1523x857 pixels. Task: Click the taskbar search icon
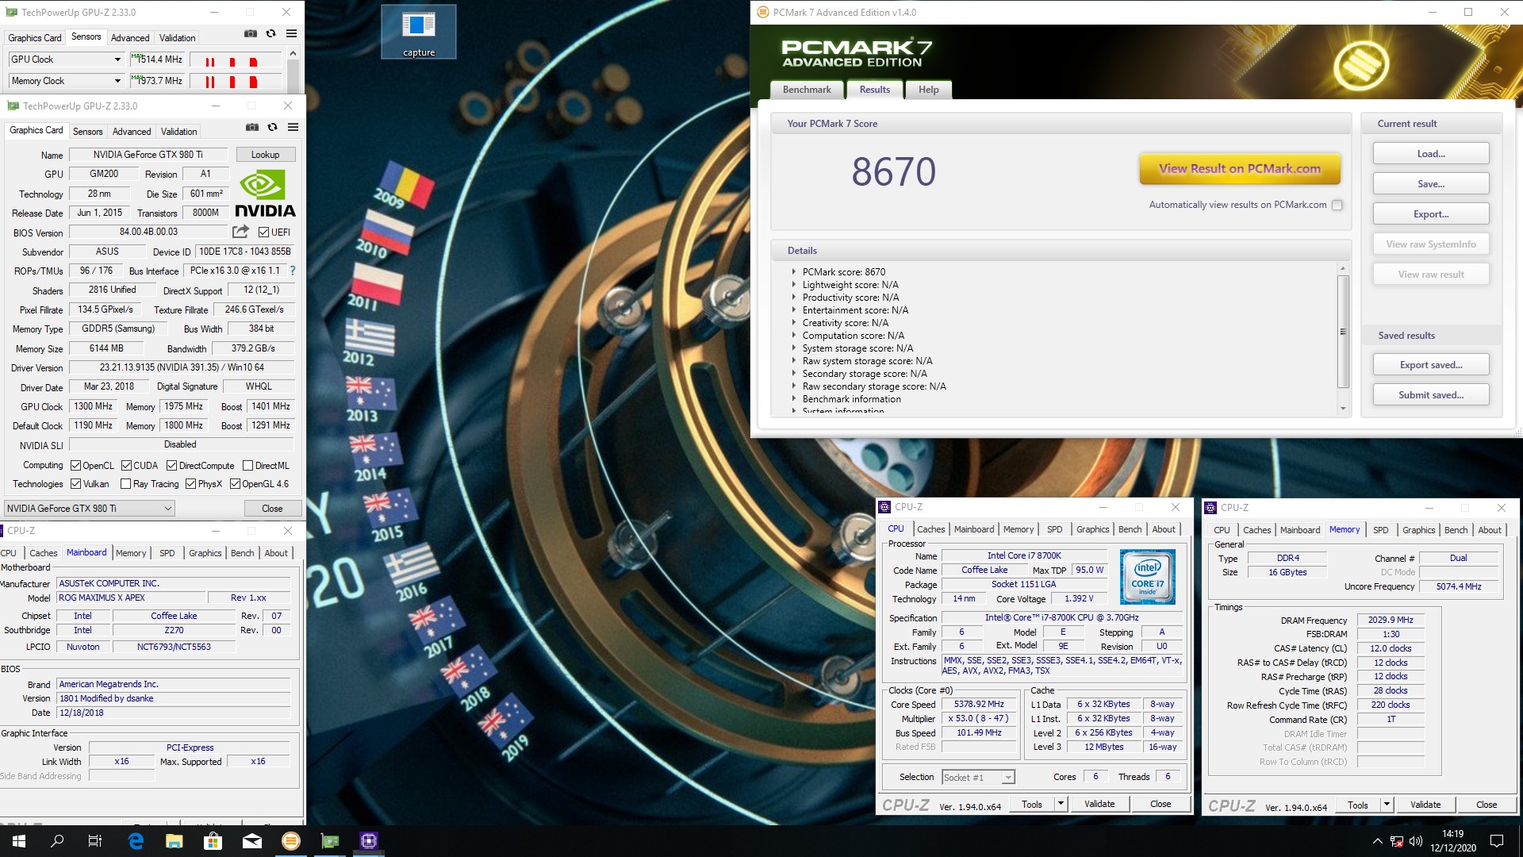(x=57, y=841)
